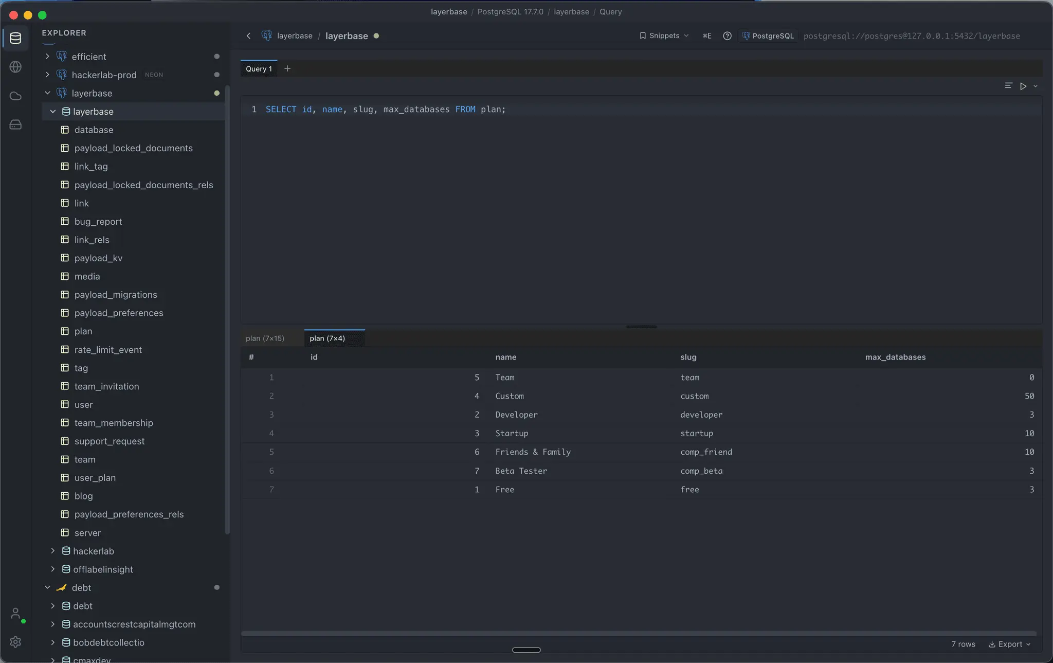Click the format query lines icon

(1008, 85)
